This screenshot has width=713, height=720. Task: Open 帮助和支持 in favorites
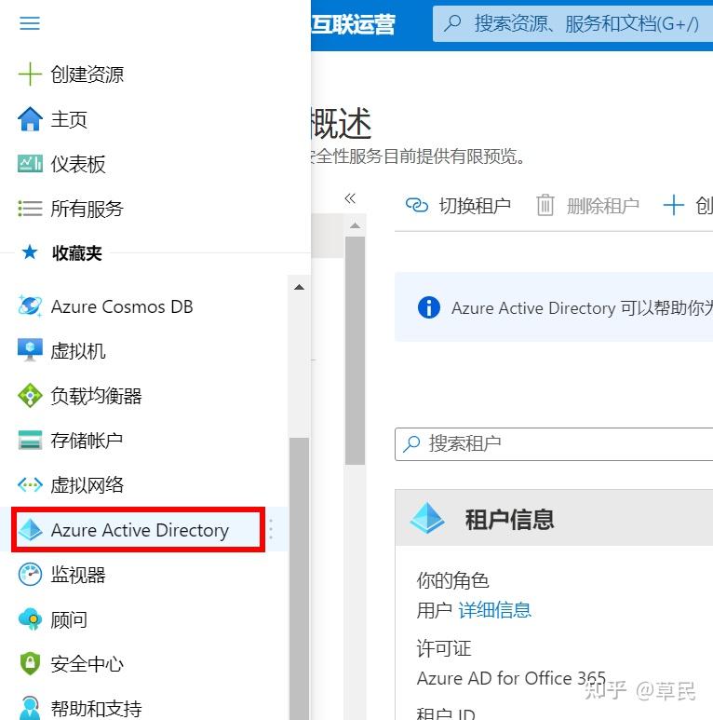tap(96, 708)
